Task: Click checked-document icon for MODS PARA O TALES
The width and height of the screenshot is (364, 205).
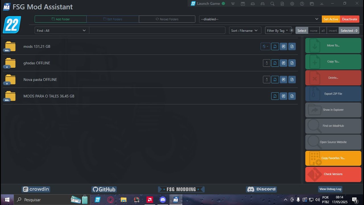Action: 292,96
